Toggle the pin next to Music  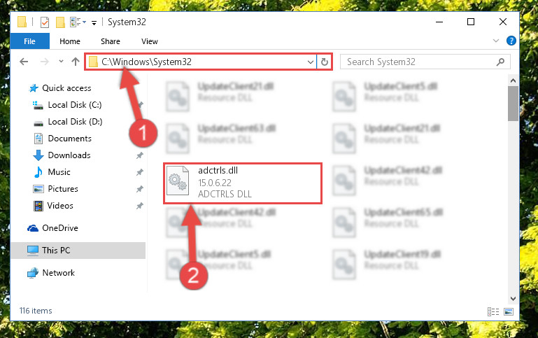pyautogui.click(x=140, y=172)
